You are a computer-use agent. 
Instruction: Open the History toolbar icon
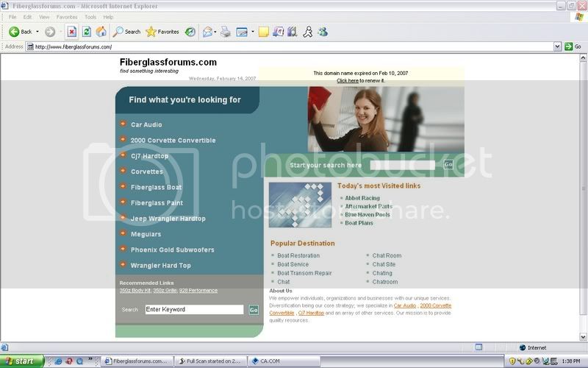point(190,32)
